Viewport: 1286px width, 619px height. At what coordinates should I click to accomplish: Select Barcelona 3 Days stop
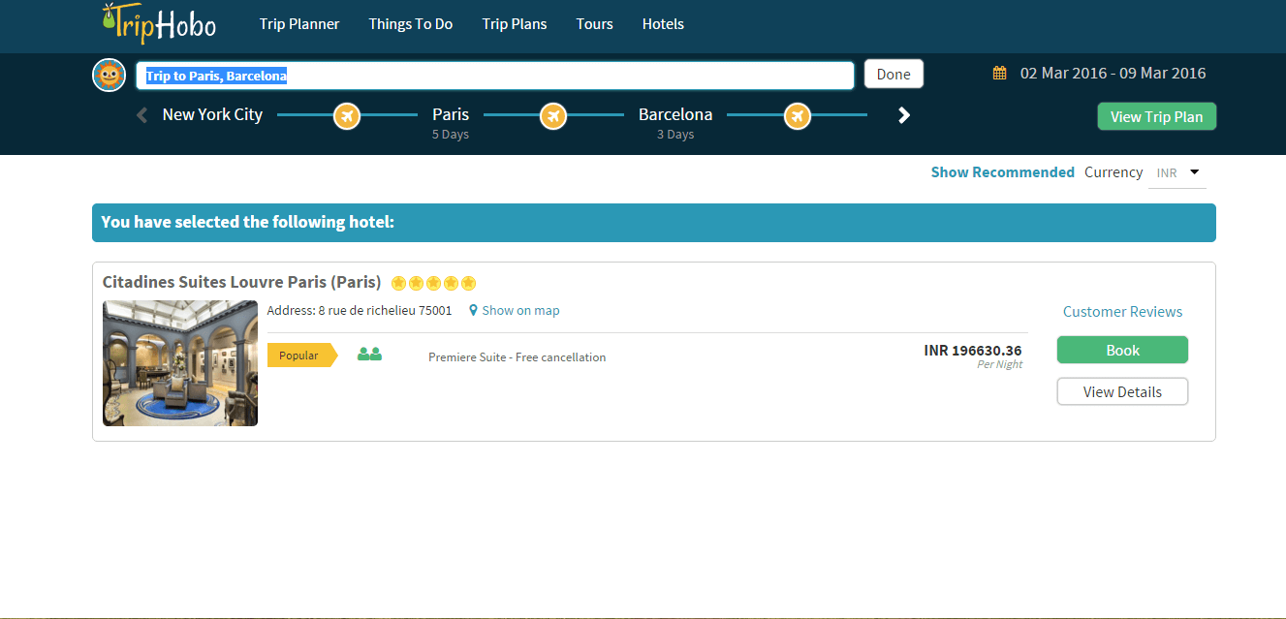pyautogui.click(x=675, y=122)
